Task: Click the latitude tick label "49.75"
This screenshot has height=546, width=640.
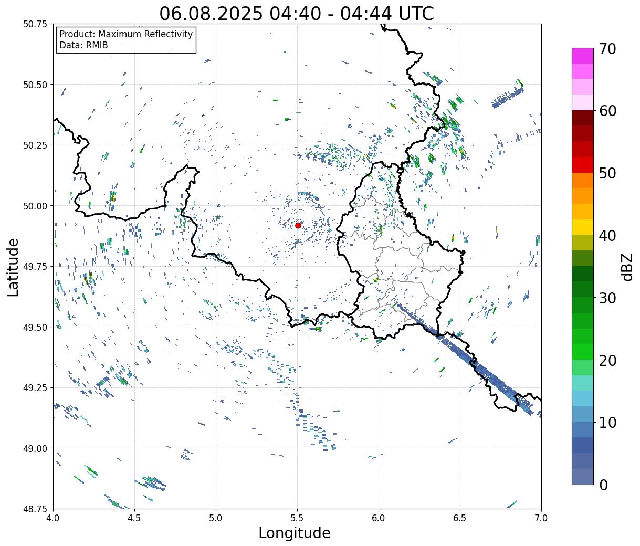Action: [35, 267]
